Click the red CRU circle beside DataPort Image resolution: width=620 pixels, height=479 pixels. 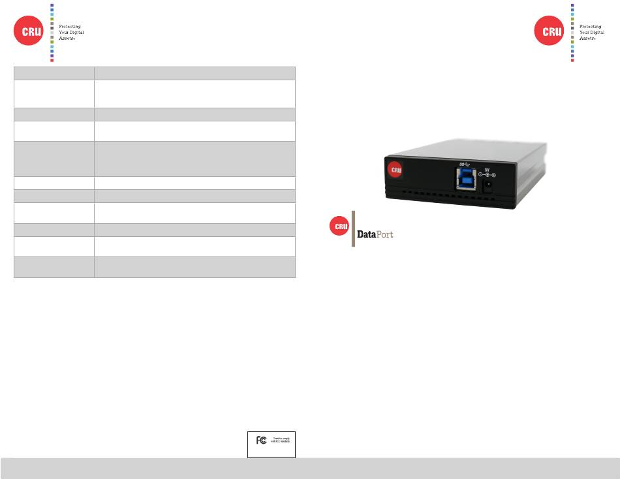[x=339, y=226]
